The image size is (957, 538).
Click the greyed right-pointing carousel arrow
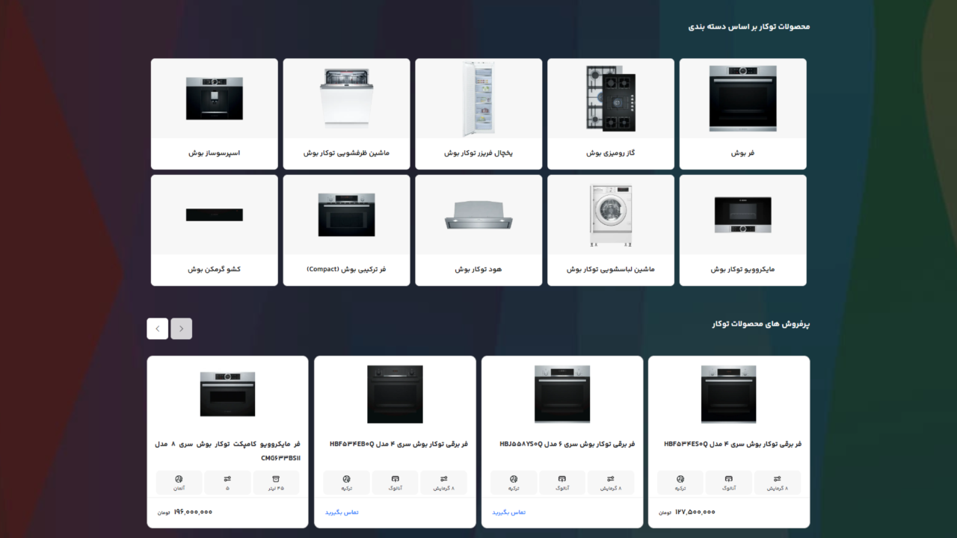(182, 329)
